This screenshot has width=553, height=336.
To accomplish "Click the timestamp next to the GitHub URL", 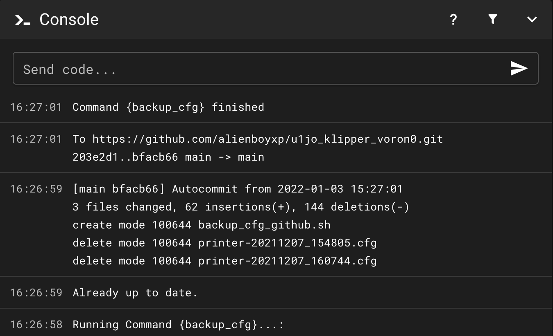I will 36,139.
